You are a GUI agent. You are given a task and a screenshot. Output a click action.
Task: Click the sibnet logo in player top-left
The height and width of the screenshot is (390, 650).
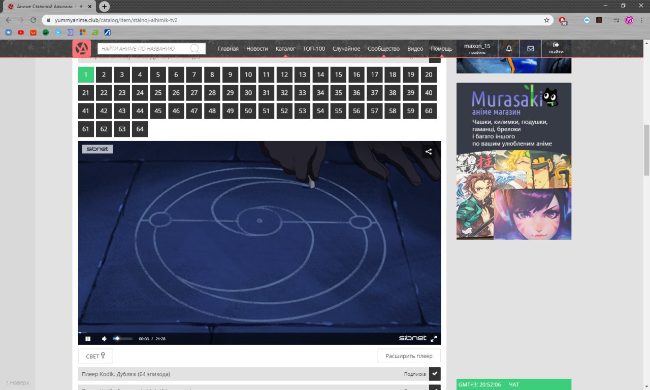tap(97, 149)
